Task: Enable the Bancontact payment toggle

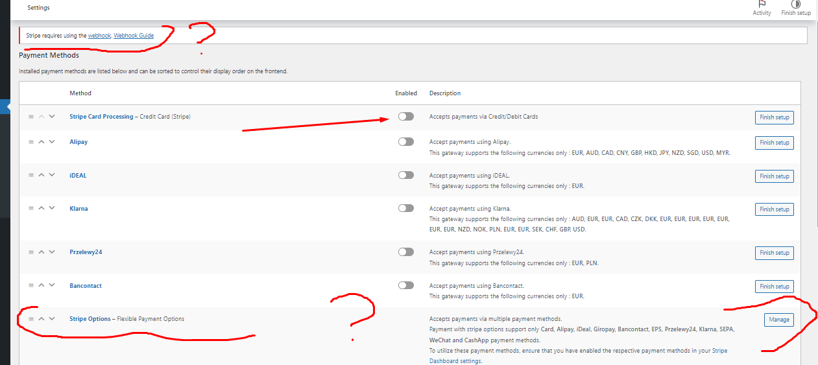Action: point(406,285)
